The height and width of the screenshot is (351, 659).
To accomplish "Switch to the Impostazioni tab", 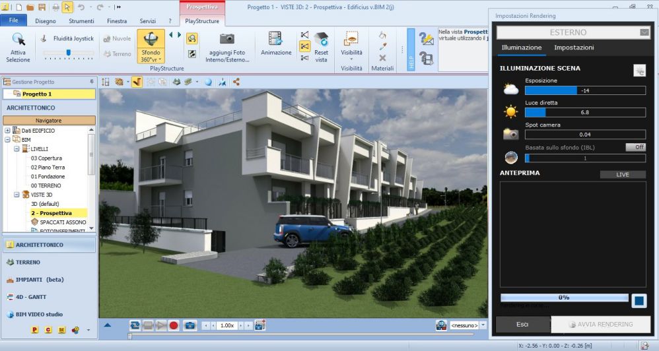I will click(x=574, y=48).
